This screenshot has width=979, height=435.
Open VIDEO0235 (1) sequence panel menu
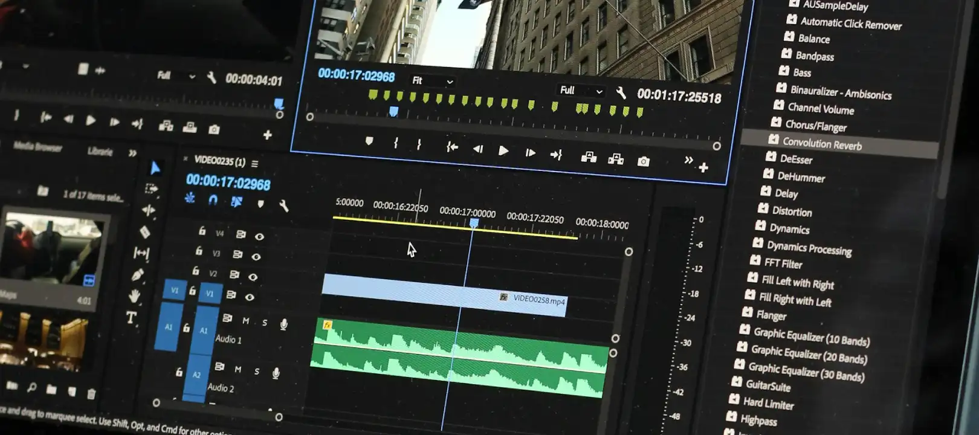pos(254,164)
